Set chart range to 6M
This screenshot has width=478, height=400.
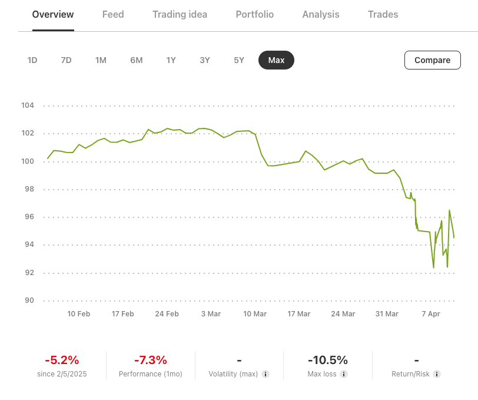tap(137, 60)
